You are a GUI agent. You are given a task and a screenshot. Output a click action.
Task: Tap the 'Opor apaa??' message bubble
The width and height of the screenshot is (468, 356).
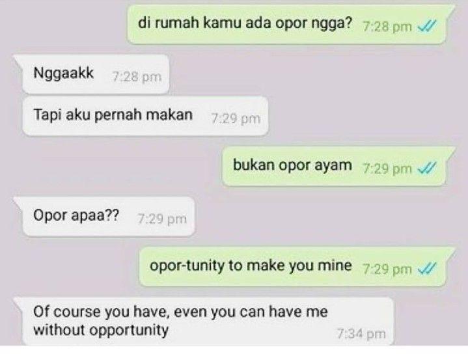tap(104, 217)
